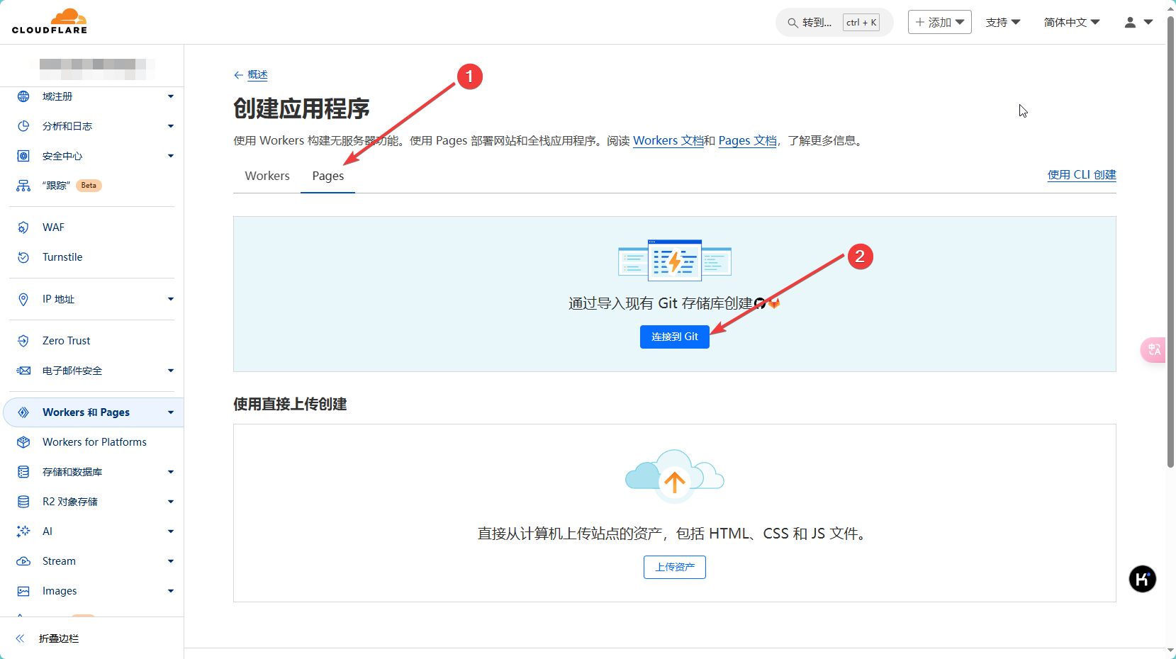Image resolution: width=1176 pixels, height=659 pixels.
Task: Click the Workers for Platforms icon
Action: point(23,442)
